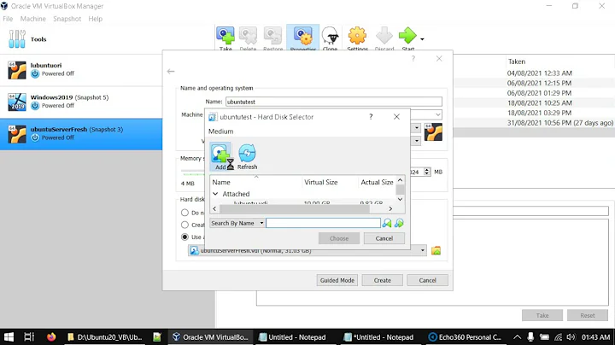615x345 pixels.
Task: Open Help menu
Action: 96,19
